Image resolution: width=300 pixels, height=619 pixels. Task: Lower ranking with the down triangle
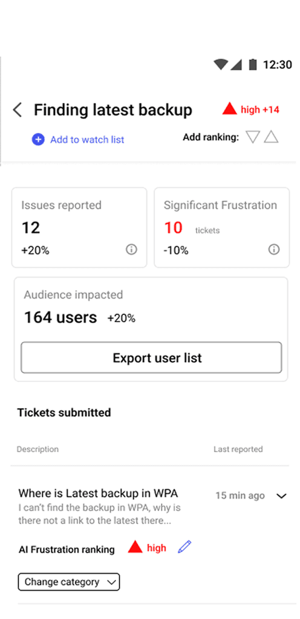(253, 137)
